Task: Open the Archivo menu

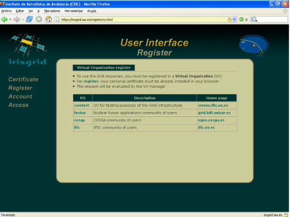Action: point(7,11)
